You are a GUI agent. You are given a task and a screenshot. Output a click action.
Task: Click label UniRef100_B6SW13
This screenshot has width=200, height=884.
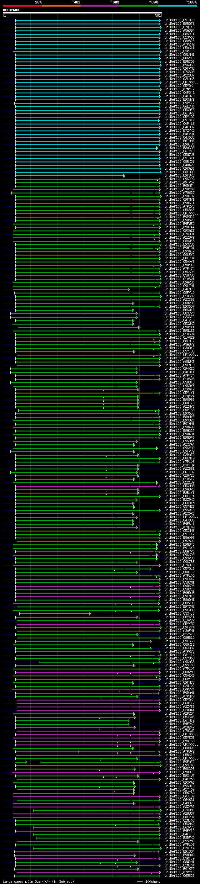click(179, 310)
